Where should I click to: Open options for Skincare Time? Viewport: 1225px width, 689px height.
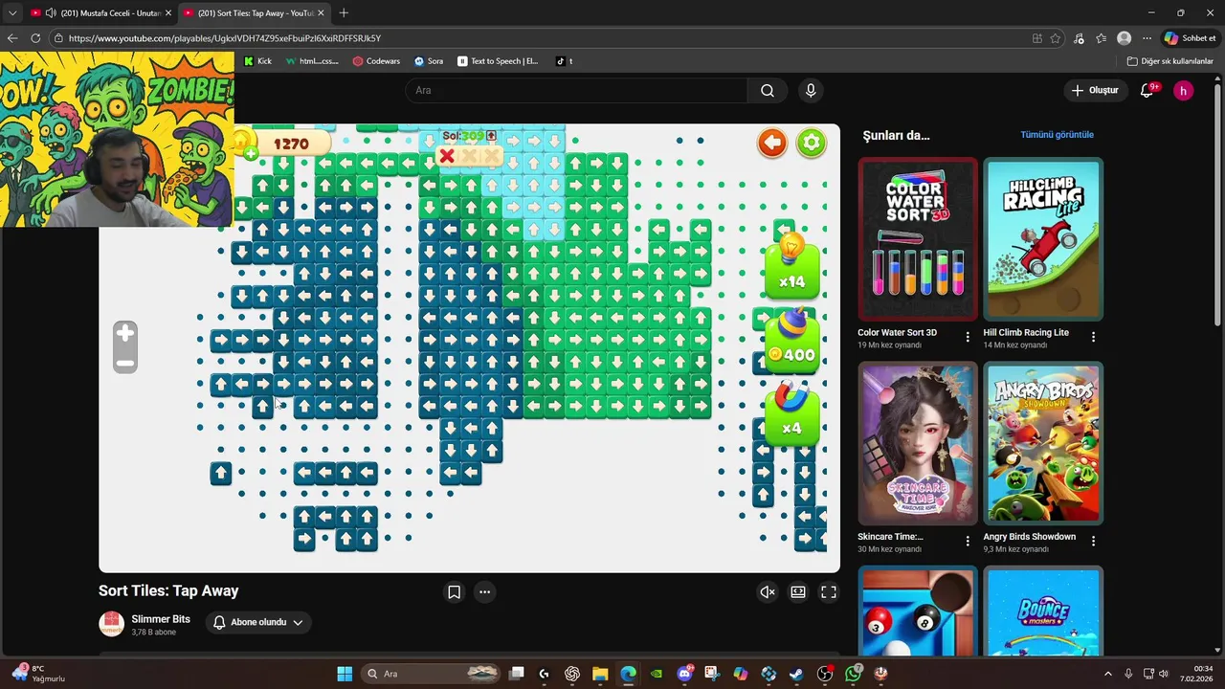(x=968, y=541)
